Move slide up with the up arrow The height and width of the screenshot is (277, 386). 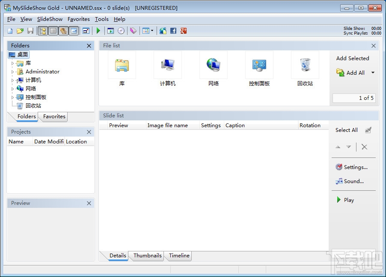click(338, 147)
